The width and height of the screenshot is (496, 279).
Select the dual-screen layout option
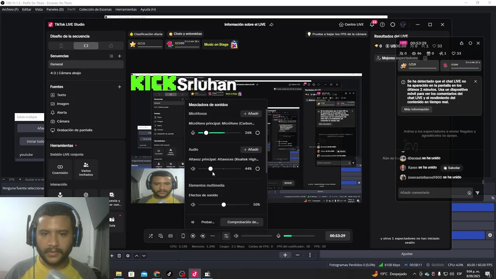[x=111, y=46]
